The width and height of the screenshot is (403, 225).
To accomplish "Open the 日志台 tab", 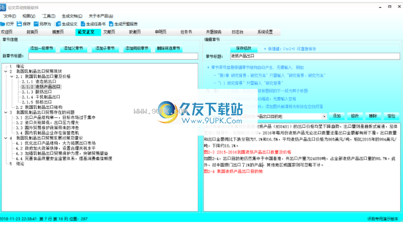I will click(x=237, y=32).
